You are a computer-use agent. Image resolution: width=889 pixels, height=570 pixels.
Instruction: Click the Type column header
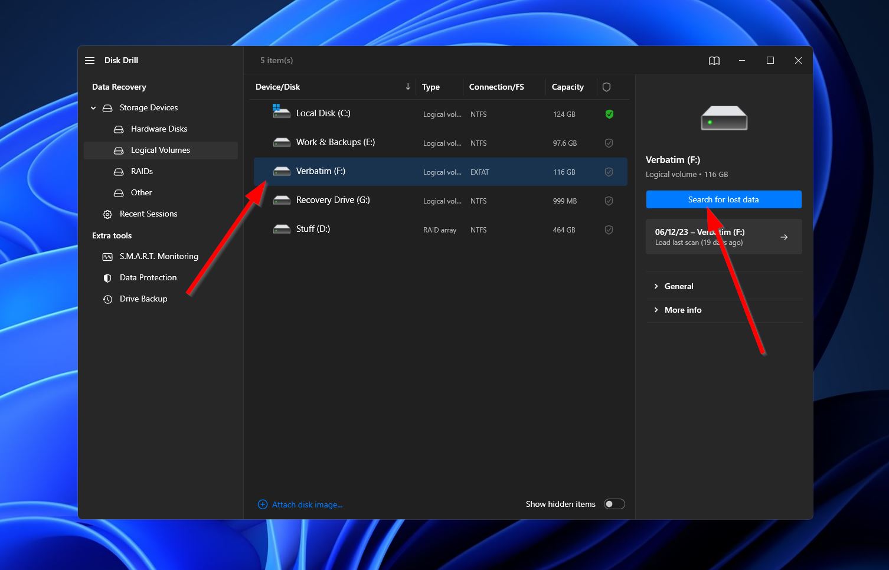[431, 87]
